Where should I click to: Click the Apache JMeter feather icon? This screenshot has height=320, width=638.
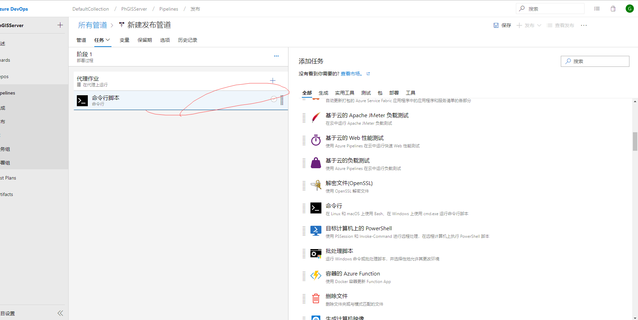tap(316, 118)
